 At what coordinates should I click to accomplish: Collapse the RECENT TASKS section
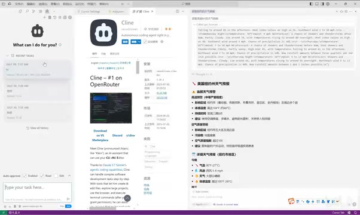tap(7, 56)
